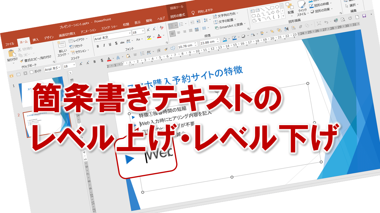This screenshot has width=380, height=213.
Task: Open the ファイル tab
Action: coord(9,43)
